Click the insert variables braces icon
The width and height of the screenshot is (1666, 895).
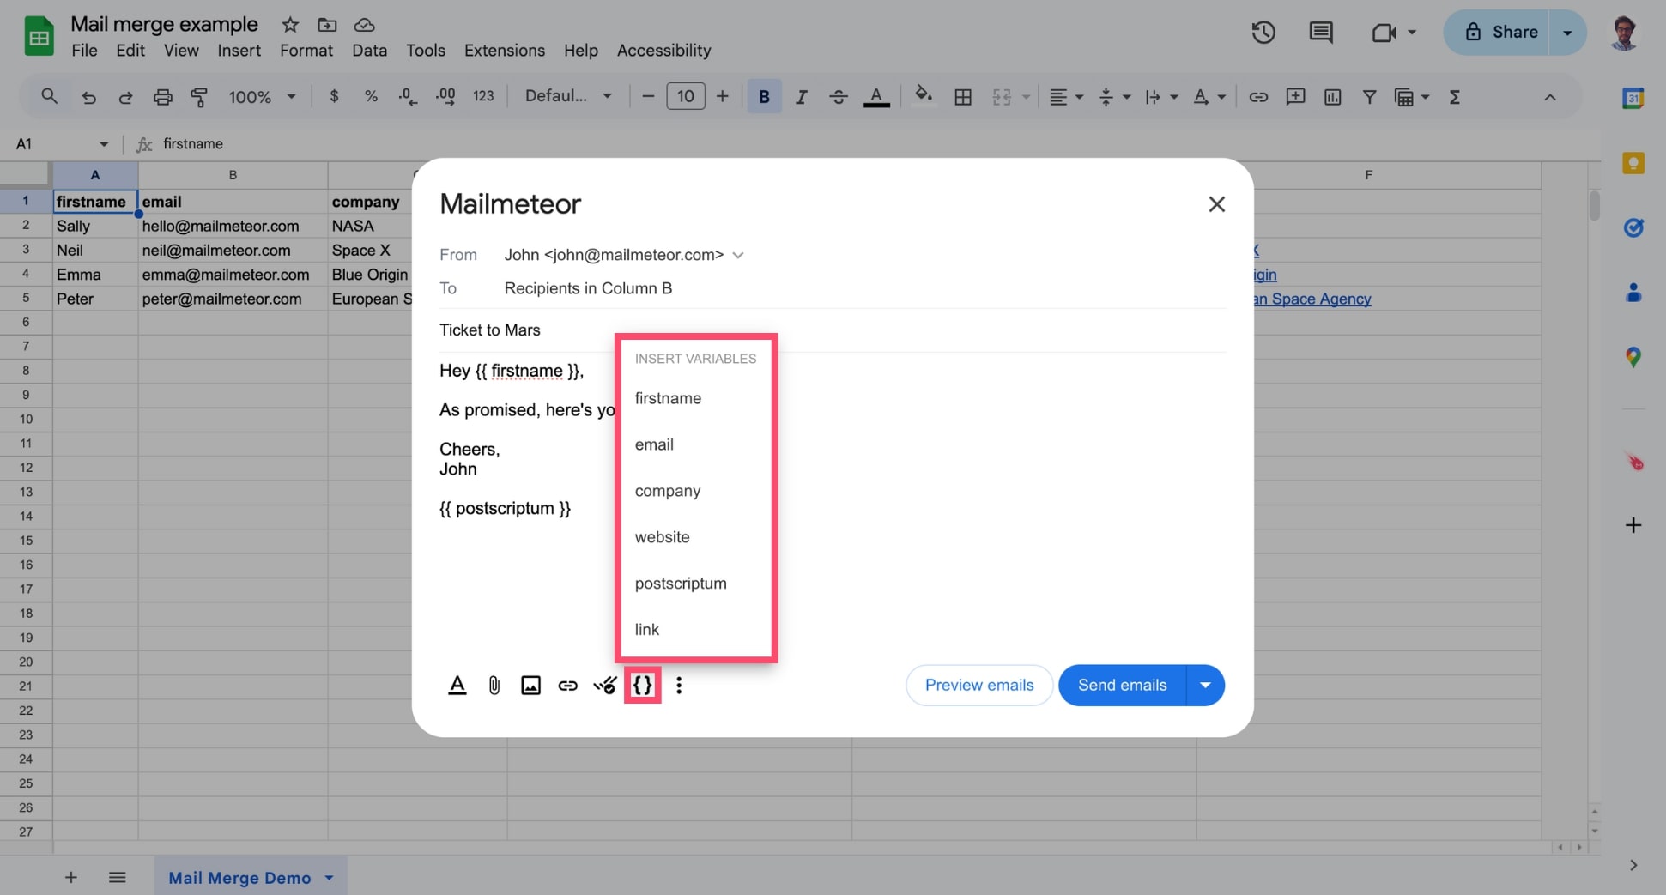coord(642,685)
